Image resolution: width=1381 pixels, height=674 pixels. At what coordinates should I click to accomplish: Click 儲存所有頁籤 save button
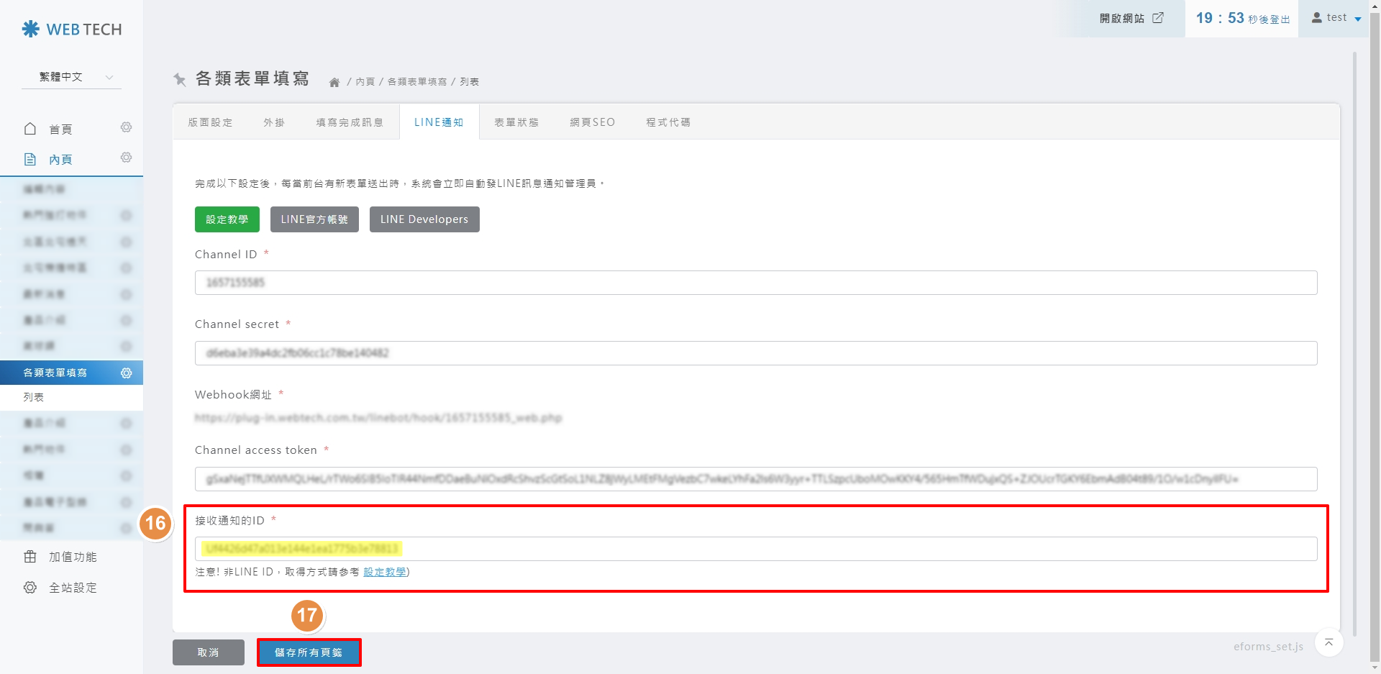(309, 652)
